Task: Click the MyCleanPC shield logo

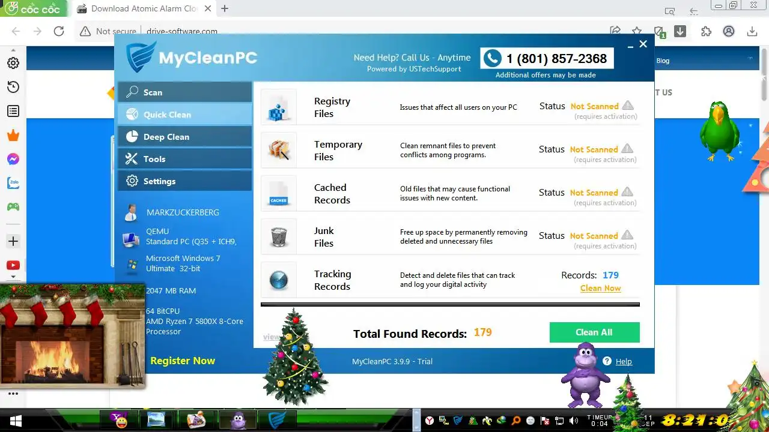Action: point(140,57)
